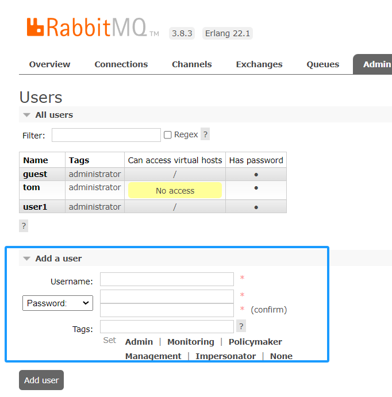Set the tag to None
392x397 pixels.
tap(281, 356)
